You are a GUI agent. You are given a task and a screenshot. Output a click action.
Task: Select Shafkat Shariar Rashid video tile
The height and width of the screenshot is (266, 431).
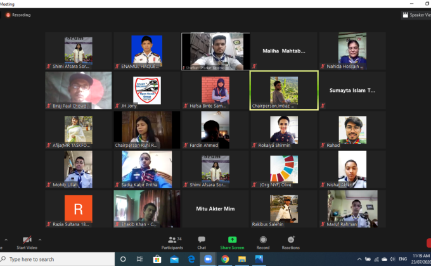215,51
